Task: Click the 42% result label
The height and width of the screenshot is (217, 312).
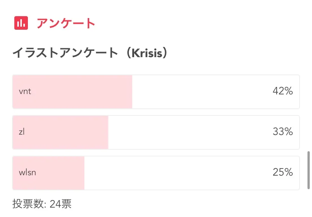Action: point(283,91)
